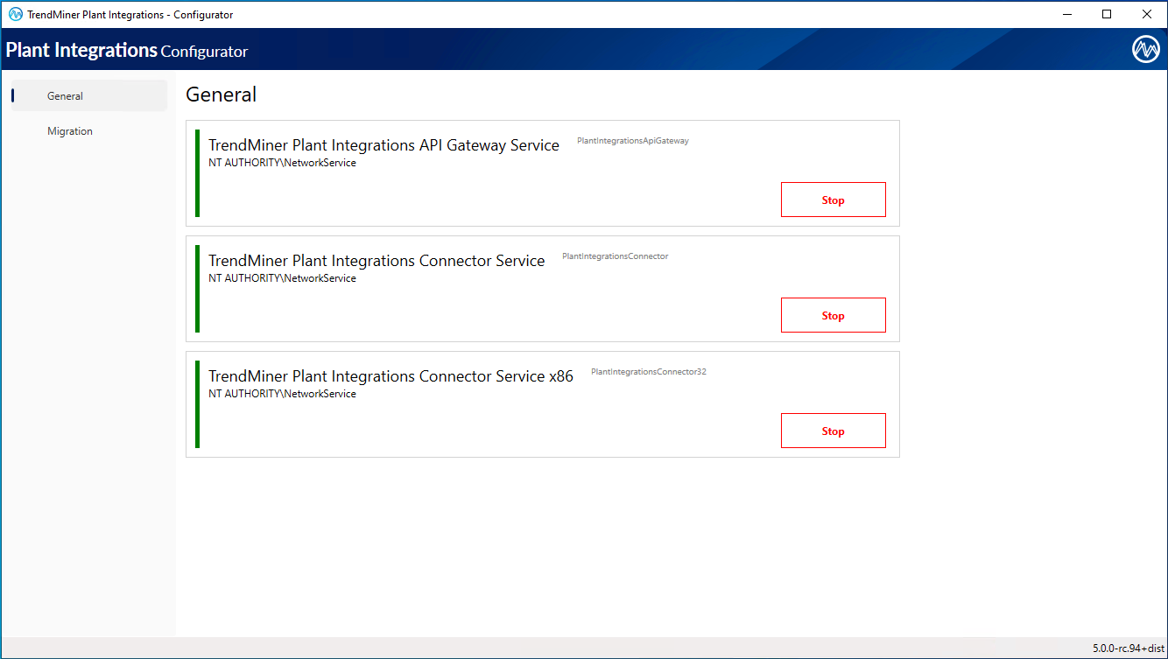Click the TrendMiner logo in the blue header

[1144, 49]
